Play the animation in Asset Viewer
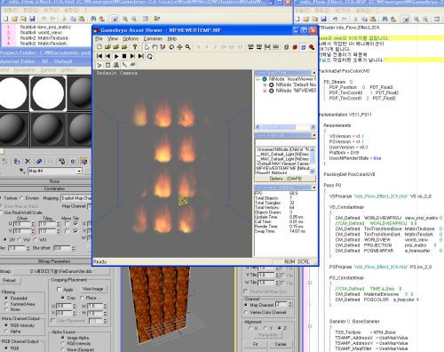The width and height of the screenshot is (444, 352). (116, 56)
